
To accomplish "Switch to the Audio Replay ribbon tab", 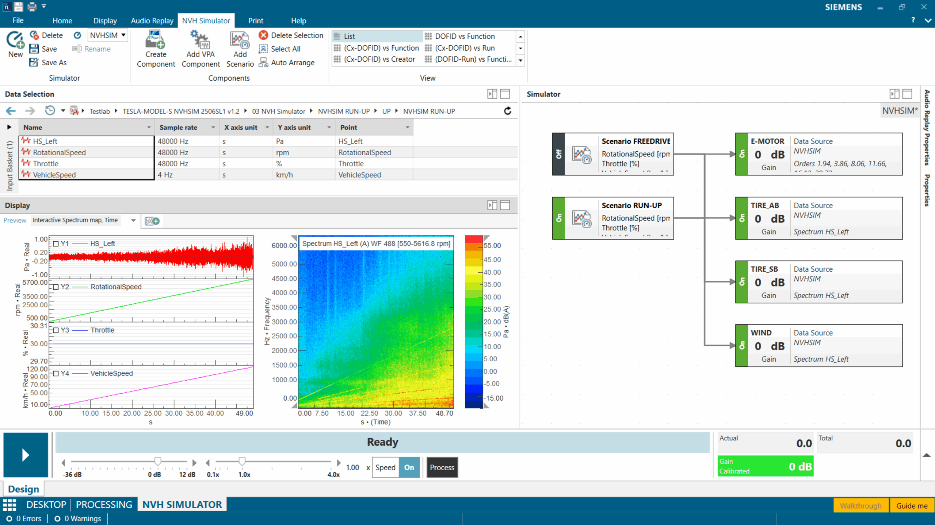I will pos(152,21).
